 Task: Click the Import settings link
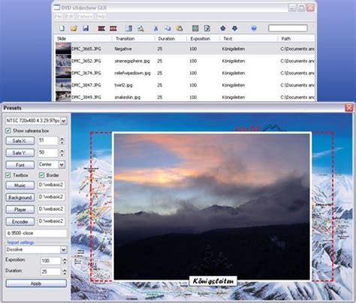[x=20, y=242]
